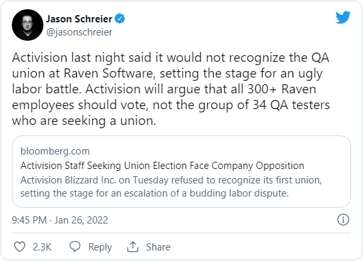Click the tweet's first line about Activision
The width and height of the screenshot is (363, 261).
point(170,58)
